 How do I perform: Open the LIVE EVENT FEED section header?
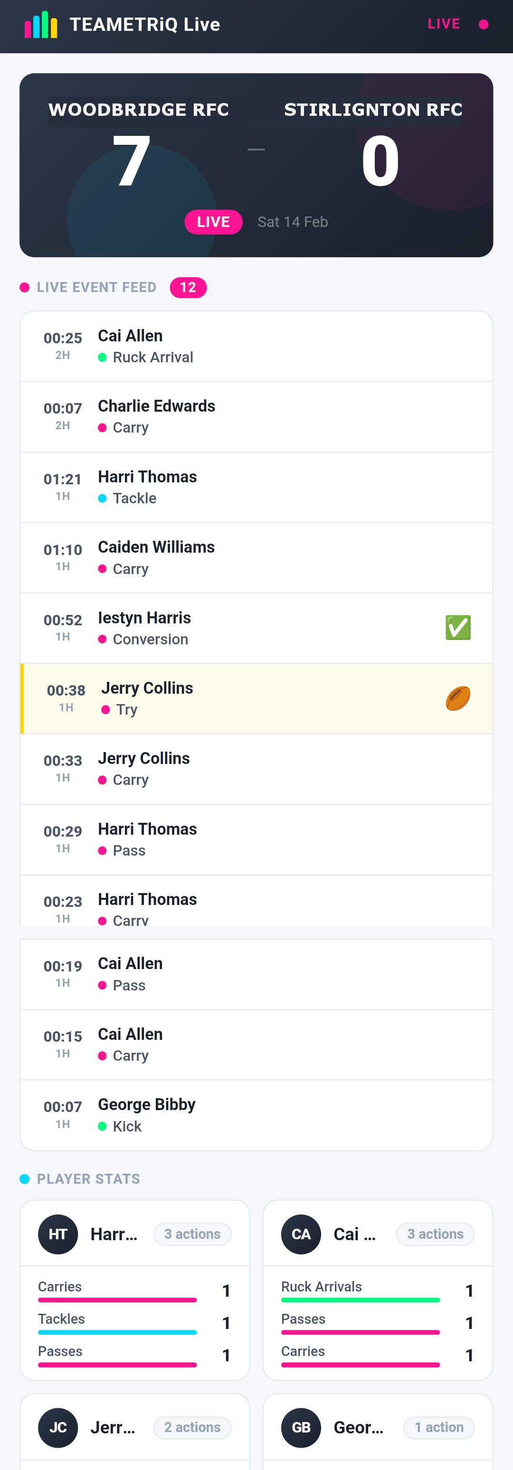click(x=96, y=288)
